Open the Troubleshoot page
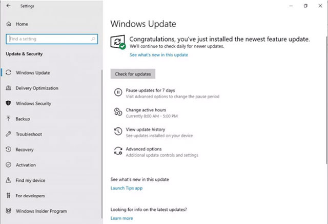The width and height of the screenshot is (328, 224). coord(29,134)
